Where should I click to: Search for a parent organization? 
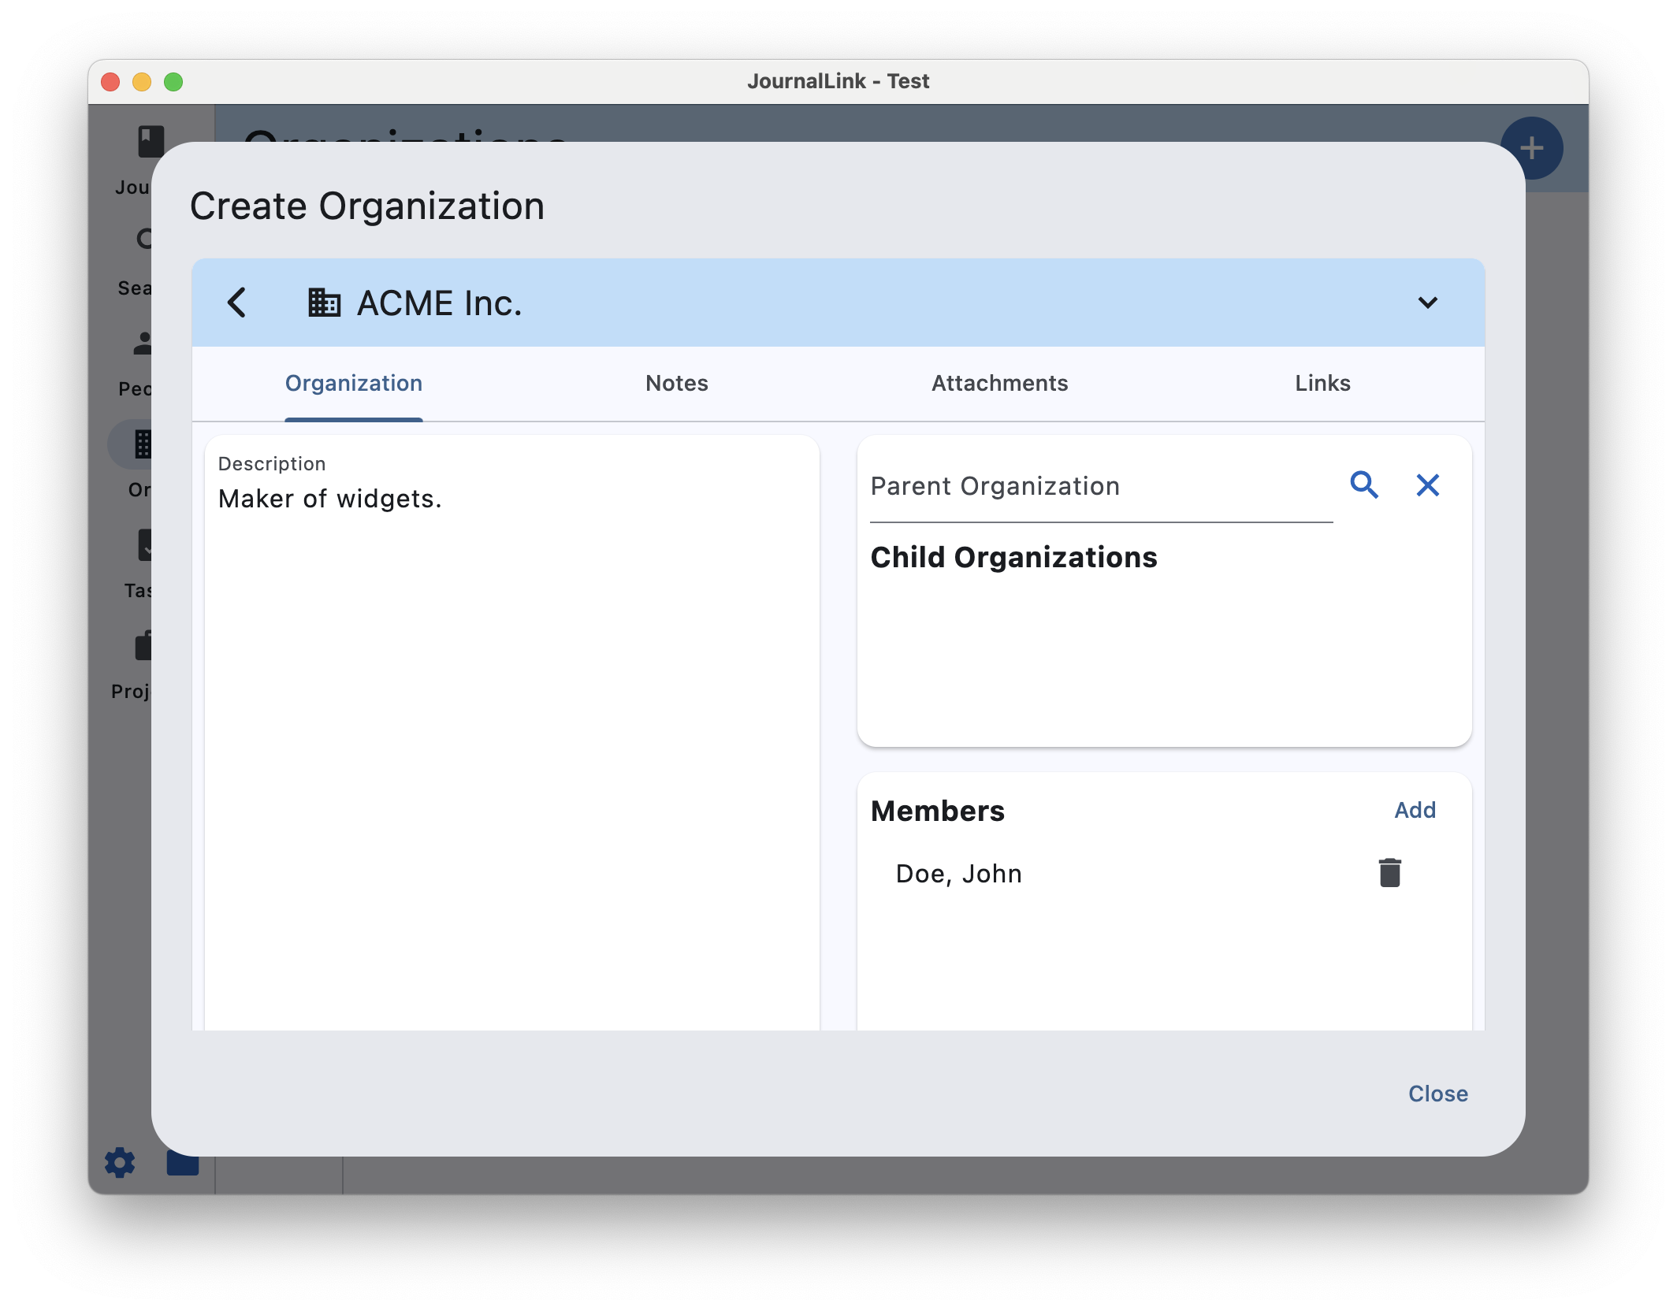coord(1364,485)
